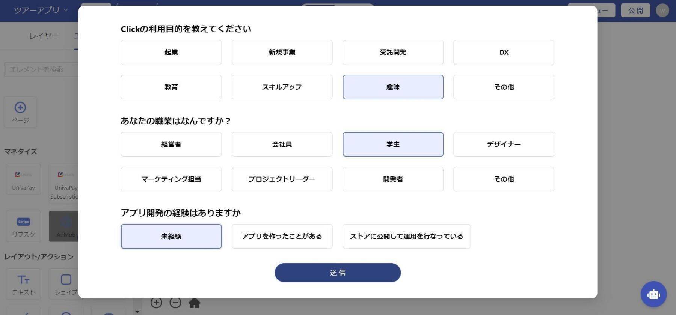This screenshot has height=315, width=676.
Task: Select 起業 as usage purpose
Action: click(x=171, y=52)
